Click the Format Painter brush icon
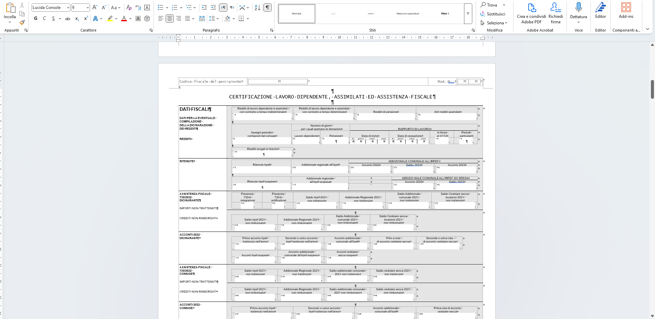Image resolution: width=655 pixels, height=319 pixels. coord(22,23)
